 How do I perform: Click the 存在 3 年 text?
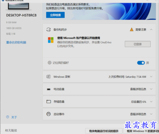[11, 34]
